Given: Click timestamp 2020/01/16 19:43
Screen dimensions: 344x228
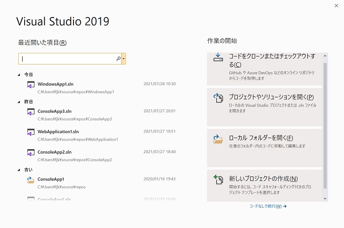Looking at the screenshot, I should pyautogui.click(x=159, y=179).
